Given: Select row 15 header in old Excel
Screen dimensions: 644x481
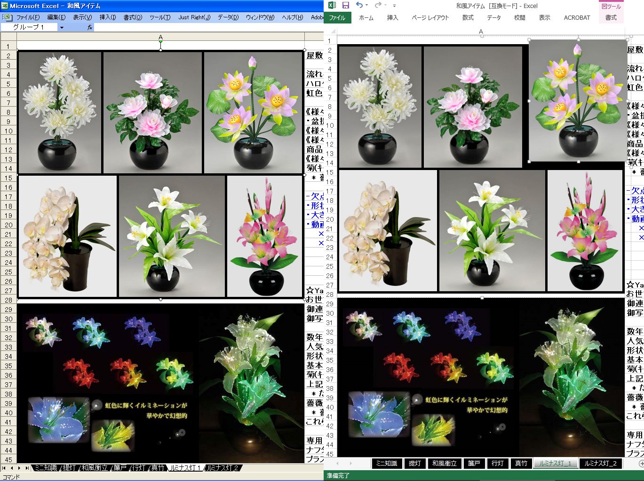Looking at the screenshot, I should click(x=8, y=178).
